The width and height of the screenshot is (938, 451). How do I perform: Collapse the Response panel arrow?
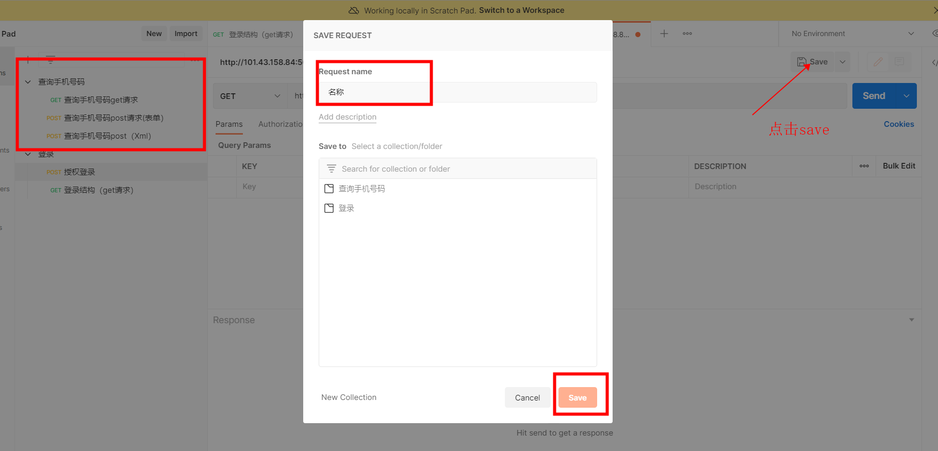click(x=912, y=320)
